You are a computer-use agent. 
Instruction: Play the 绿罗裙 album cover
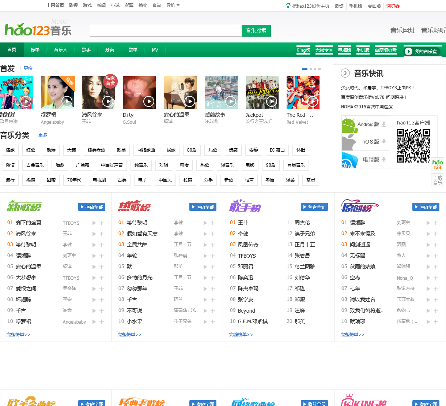coord(67,101)
